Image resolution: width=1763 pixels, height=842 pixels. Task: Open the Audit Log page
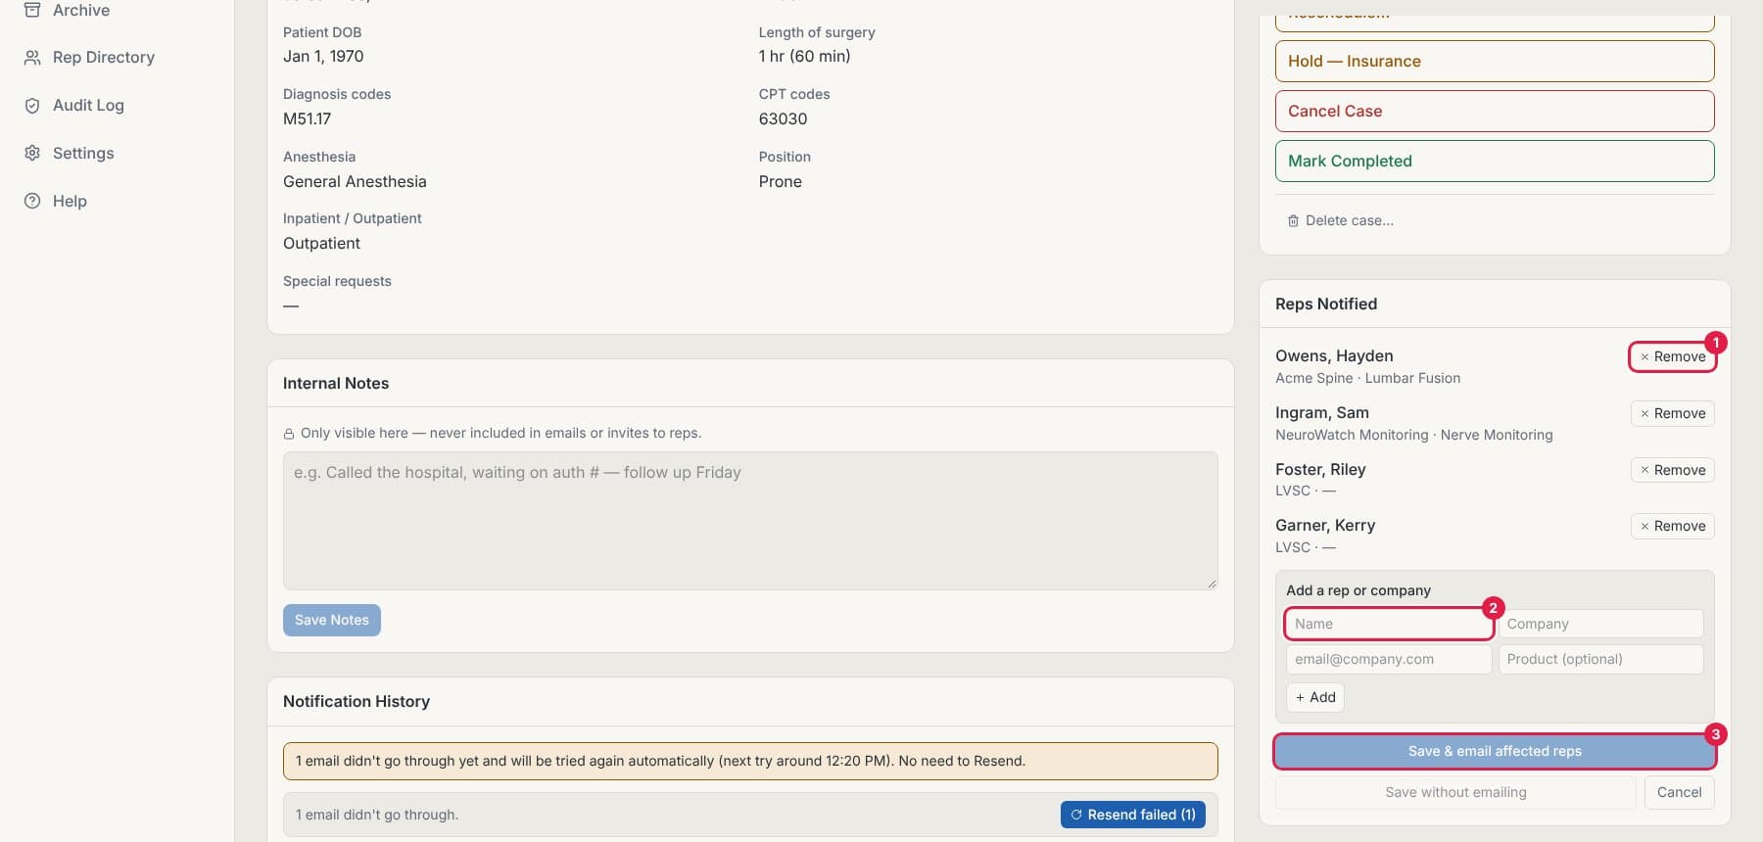point(88,106)
